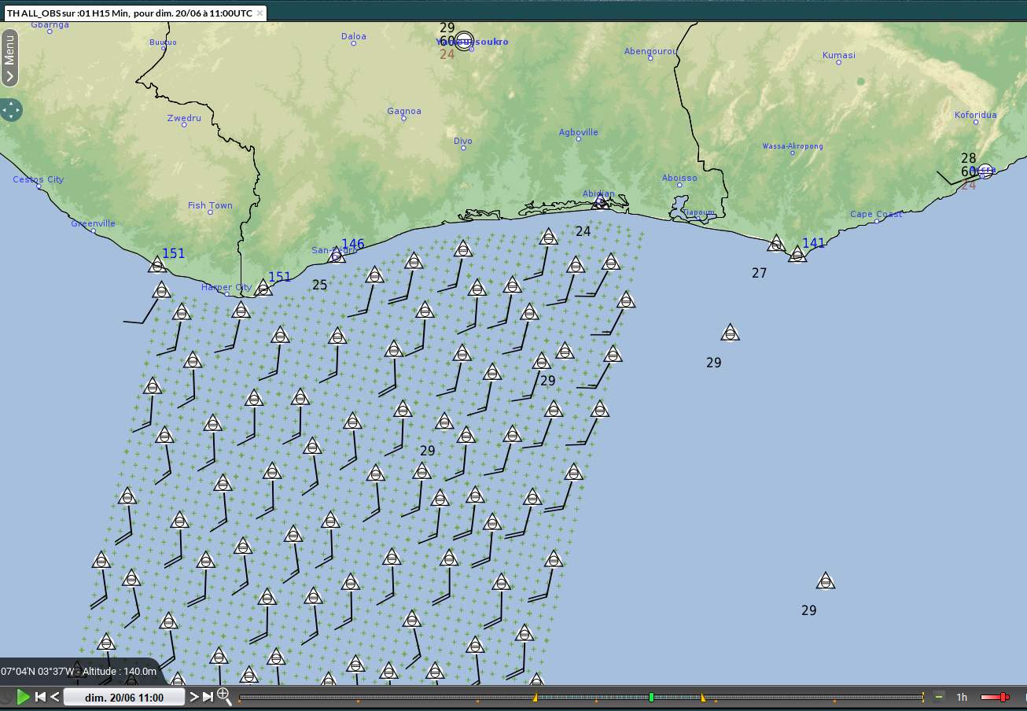Click the Kumasi city label
This screenshot has width=1027, height=711.
[839, 55]
